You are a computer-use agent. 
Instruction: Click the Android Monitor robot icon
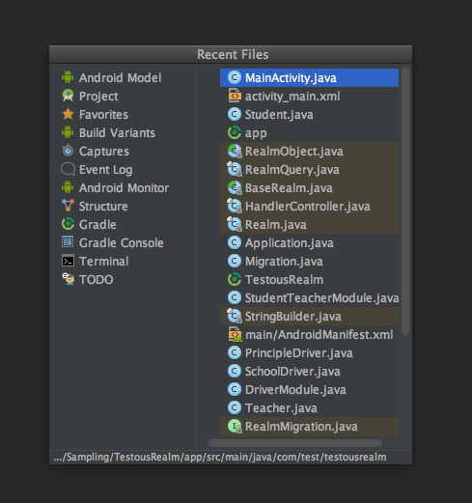tap(68, 187)
